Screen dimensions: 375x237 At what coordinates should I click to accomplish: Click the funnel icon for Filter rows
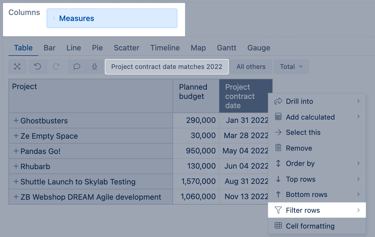click(278, 210)
